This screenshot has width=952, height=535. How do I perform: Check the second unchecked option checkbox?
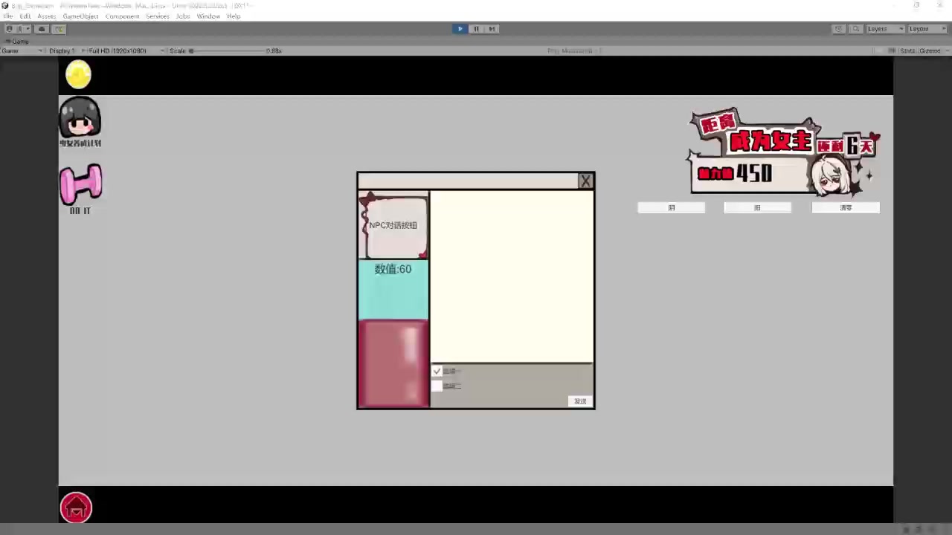pos(437,386)
